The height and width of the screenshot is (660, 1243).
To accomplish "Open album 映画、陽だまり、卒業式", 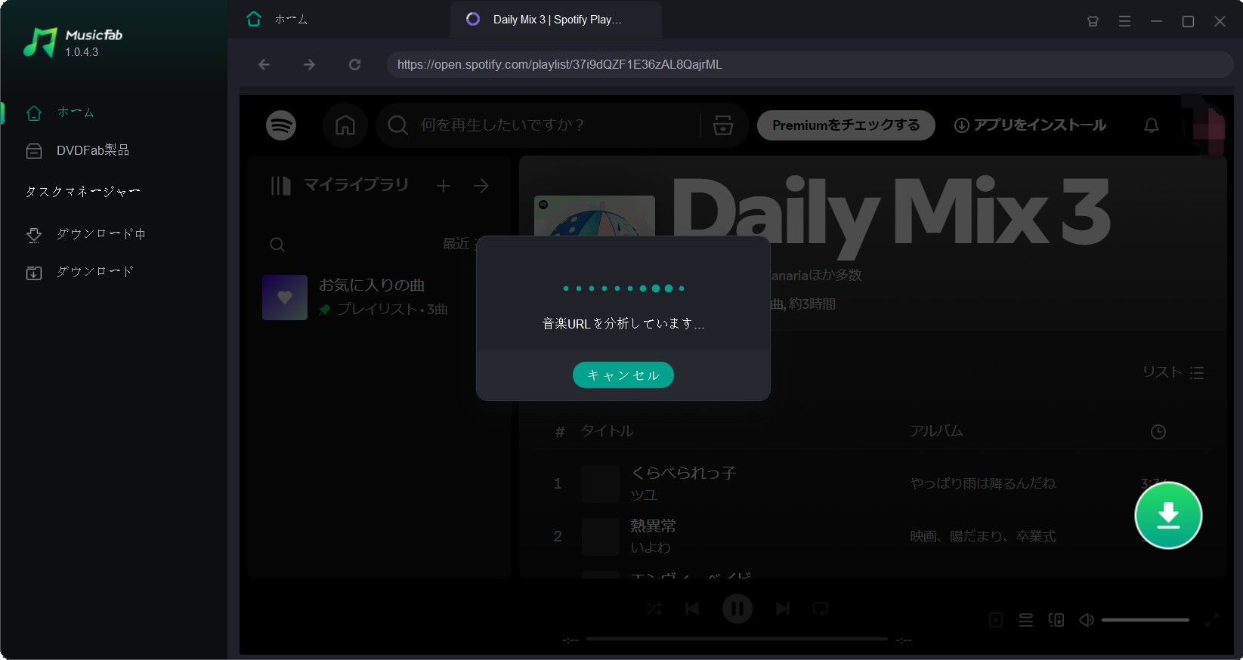I will click(982, 536).
